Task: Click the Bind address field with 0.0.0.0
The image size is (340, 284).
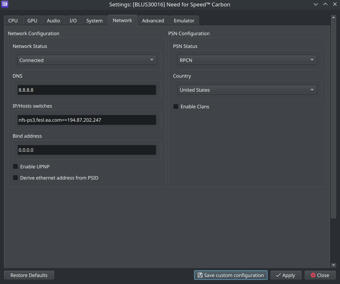Action: 87,150
